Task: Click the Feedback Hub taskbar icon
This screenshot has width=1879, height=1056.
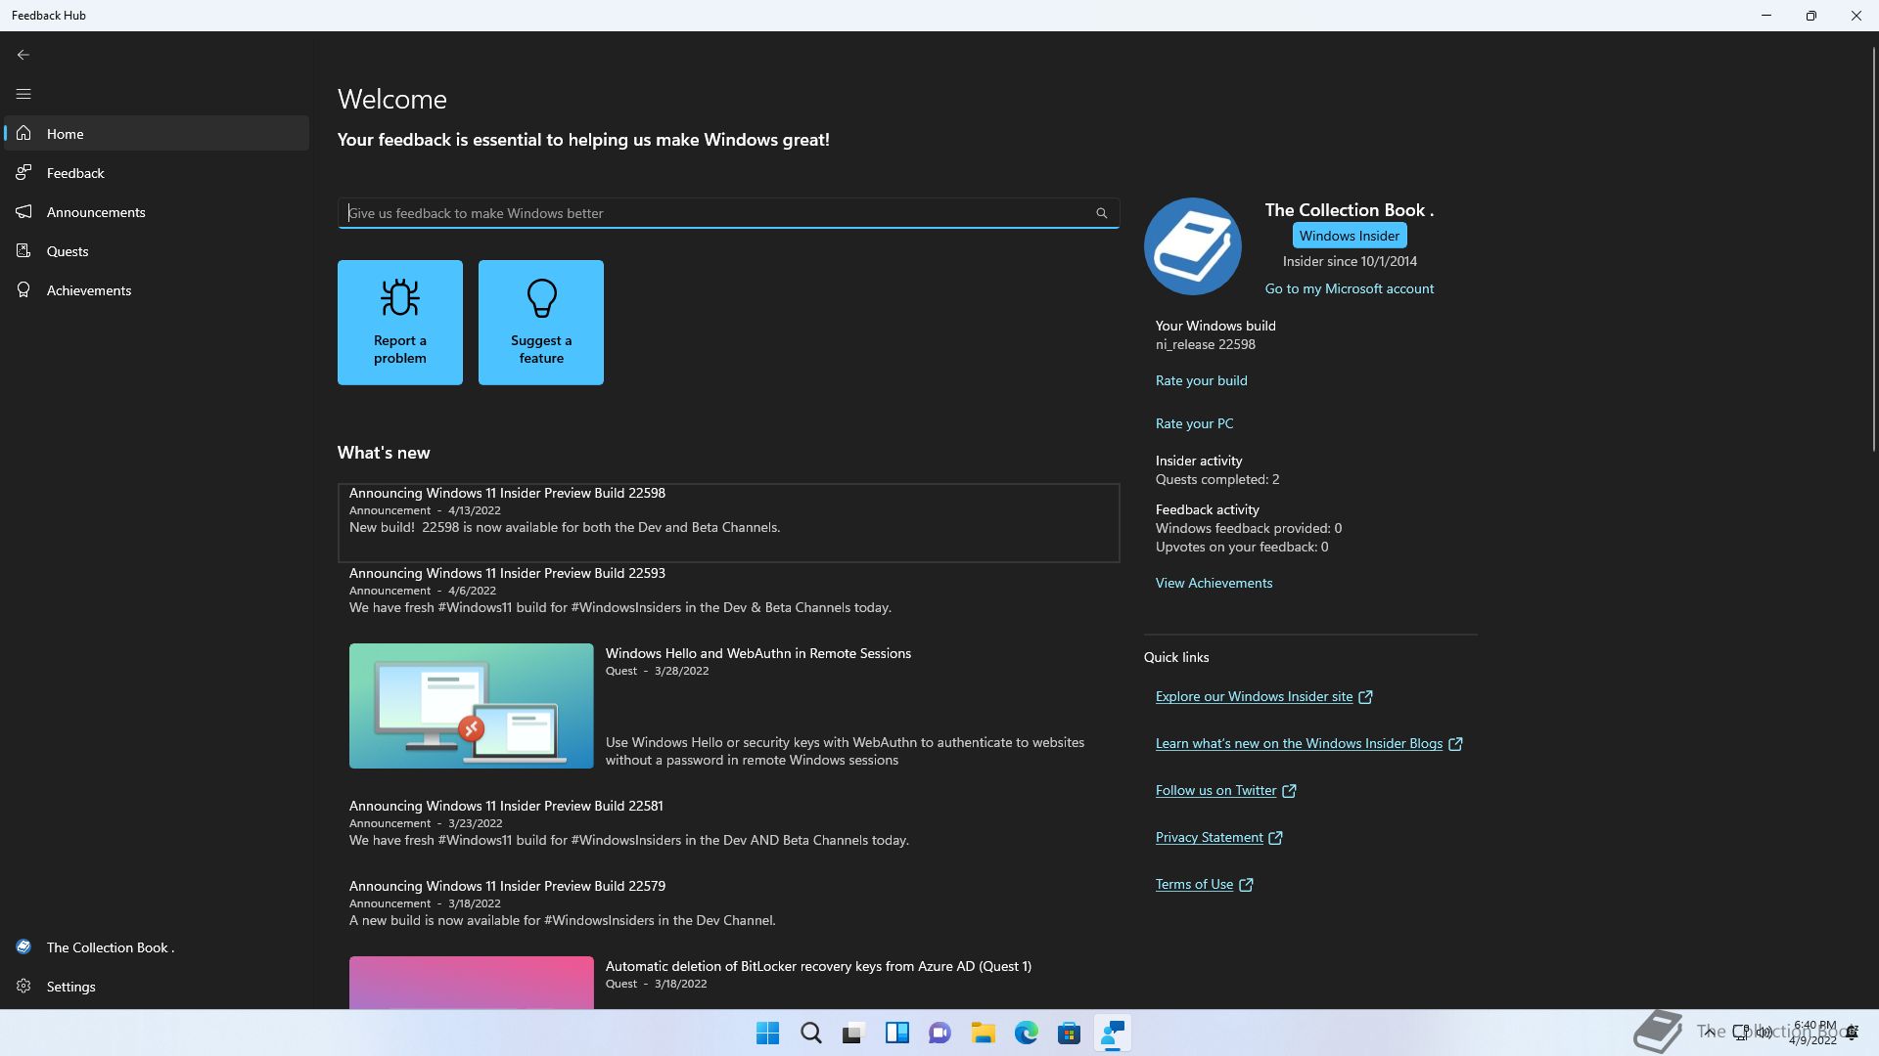Action: (1113, 1033)
